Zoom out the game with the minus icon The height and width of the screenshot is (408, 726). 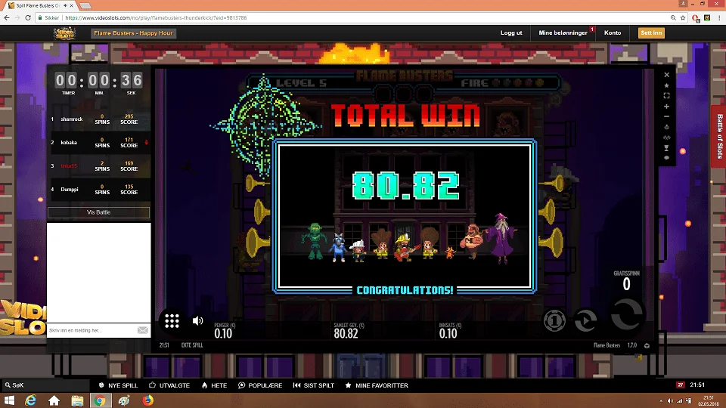click(x=667, y=116)
